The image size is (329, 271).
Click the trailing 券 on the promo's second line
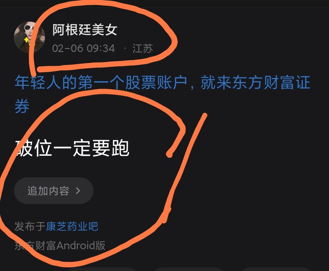(x=22, y=106)
